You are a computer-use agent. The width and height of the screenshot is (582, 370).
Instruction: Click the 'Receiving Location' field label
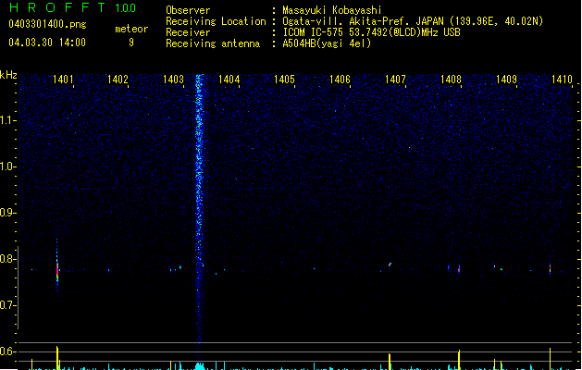[216, 21]
